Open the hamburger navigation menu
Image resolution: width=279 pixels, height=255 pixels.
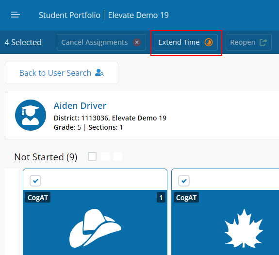click(16, 15)
